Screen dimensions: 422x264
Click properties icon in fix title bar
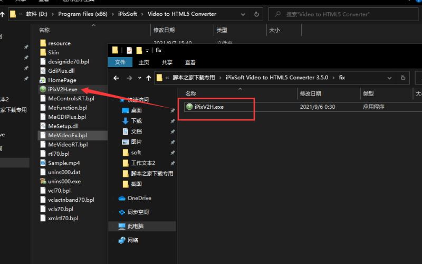pyautogui.click(x=129, y=50)
